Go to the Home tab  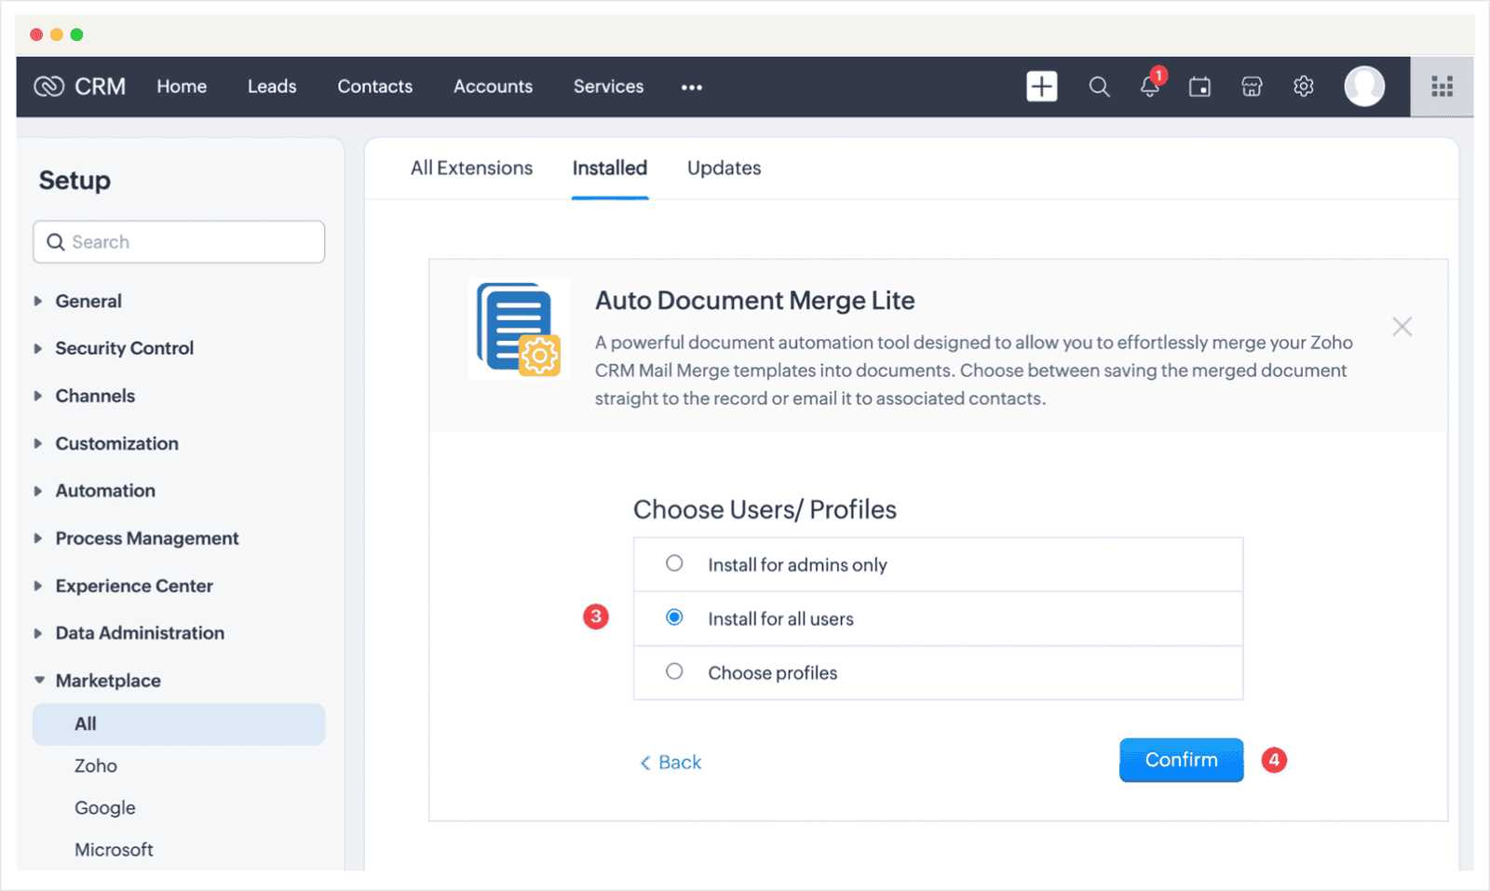(x=182, y=87)
